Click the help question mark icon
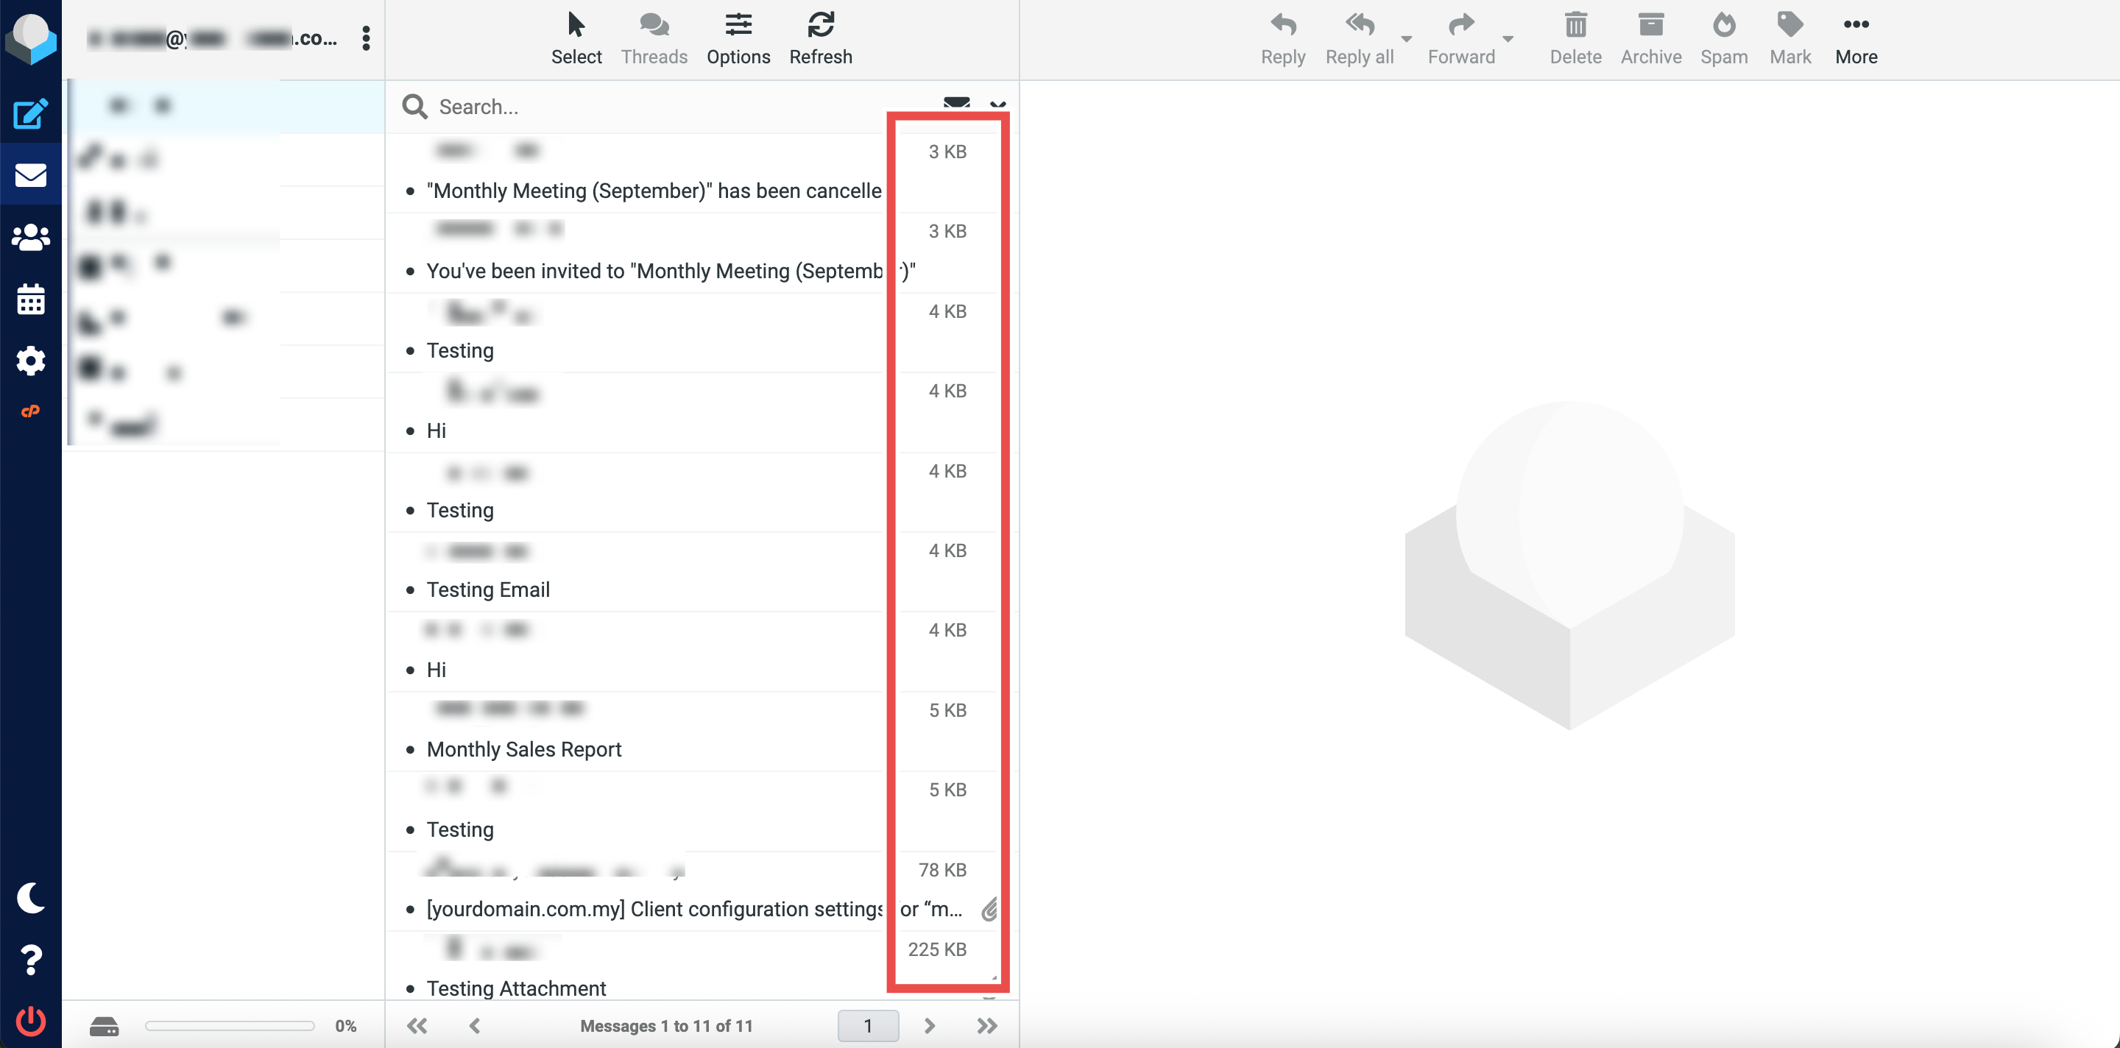The width and height of the screenshot is (2120, 1048). click(30, 960)
